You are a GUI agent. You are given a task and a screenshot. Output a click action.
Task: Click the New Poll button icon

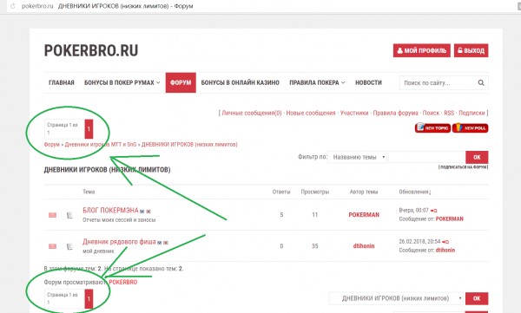coord(470,127)
